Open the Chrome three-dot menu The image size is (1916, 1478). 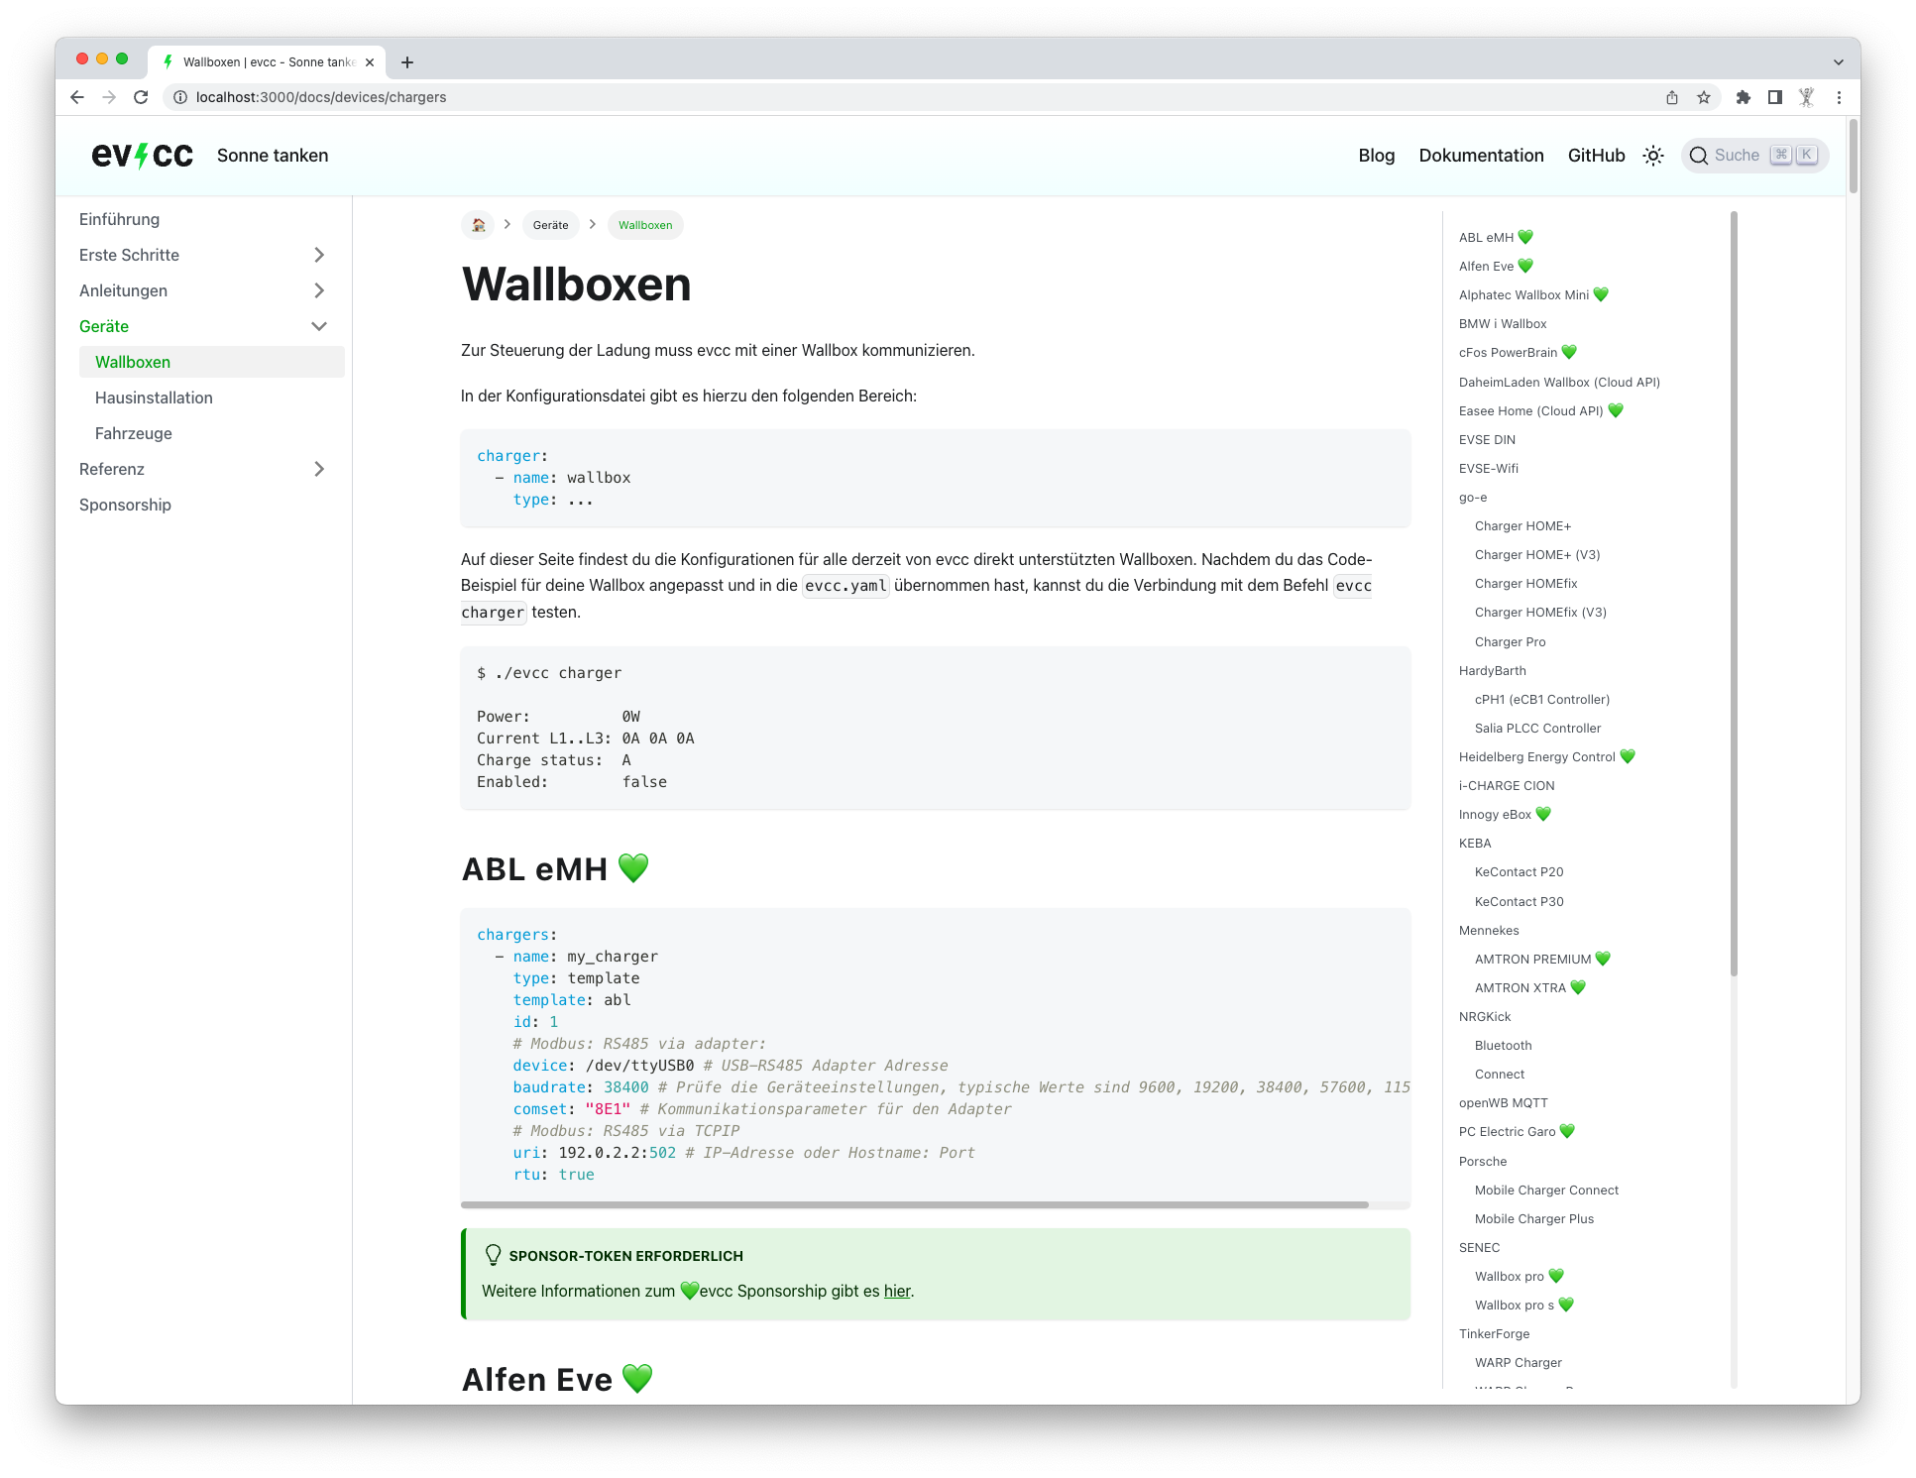click(x=1839, y=97)
